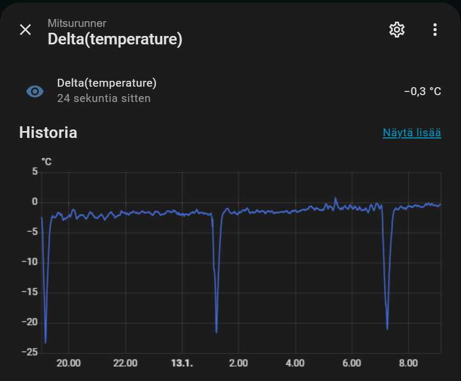This screenshot has width=461, height=381.
Task: Click the 13.1. date axis label
Action: tap(182, 364)
